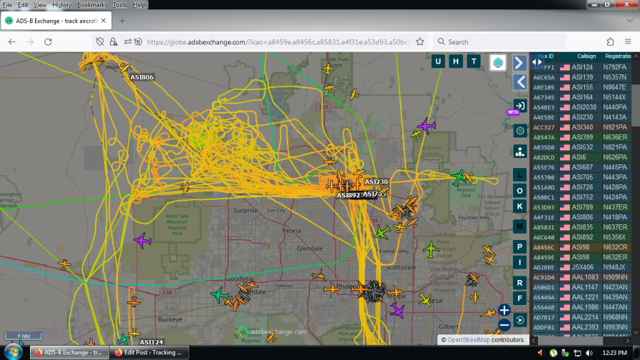Sort table by Callsign column
640x360 pixels.
[586, 56]
